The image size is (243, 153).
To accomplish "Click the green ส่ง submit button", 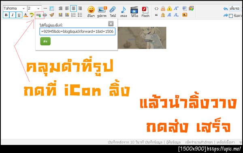I will point(45,41).
